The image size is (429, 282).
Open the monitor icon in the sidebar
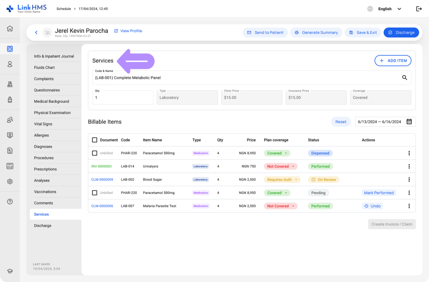coord(10,135)
